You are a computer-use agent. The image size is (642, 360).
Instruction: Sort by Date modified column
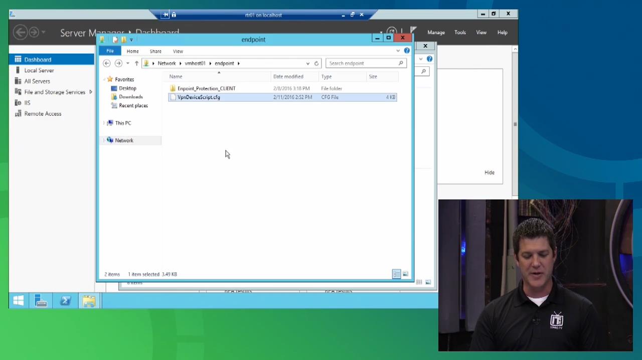(x=288, y=77)
